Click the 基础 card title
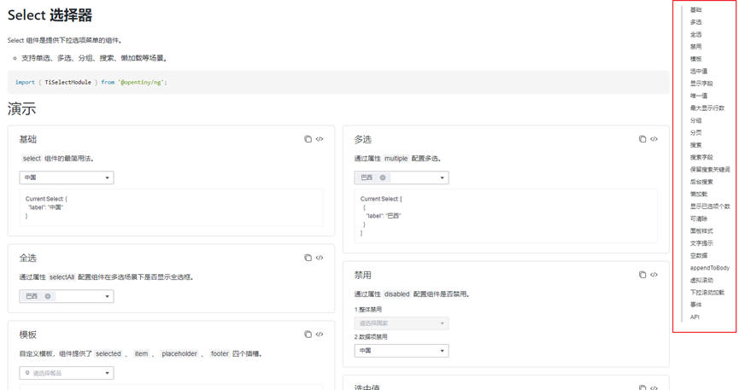 (28, 139)
